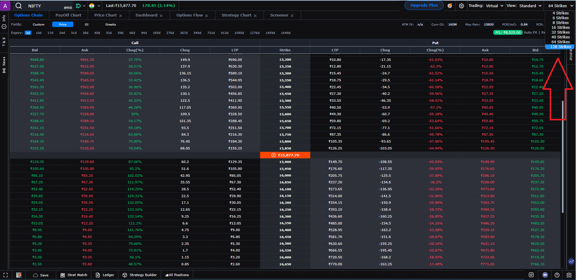This screenshot has width=577, height=280.
Task: Open settings gear icon
Action: click(462, 6)
